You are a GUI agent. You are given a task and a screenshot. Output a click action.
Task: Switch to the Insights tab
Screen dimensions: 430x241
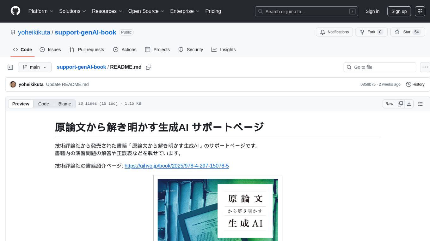click(x=224, y=50)
